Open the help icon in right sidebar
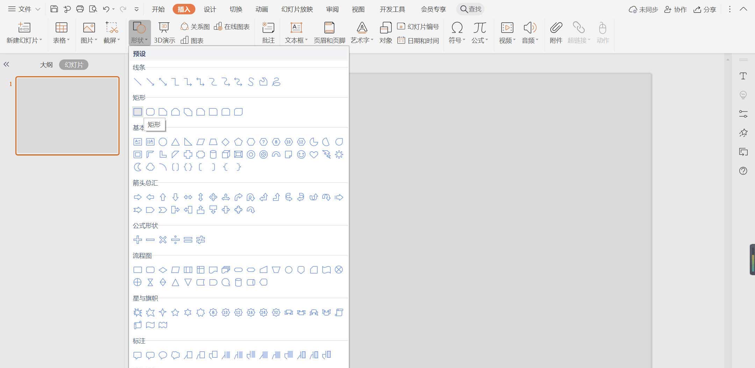Viewport: 755px width, 368px height. 743,171
